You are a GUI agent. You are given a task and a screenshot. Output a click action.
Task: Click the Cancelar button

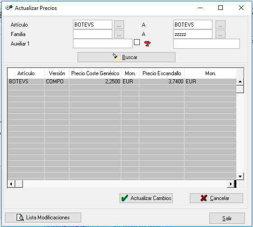(216, 198)
